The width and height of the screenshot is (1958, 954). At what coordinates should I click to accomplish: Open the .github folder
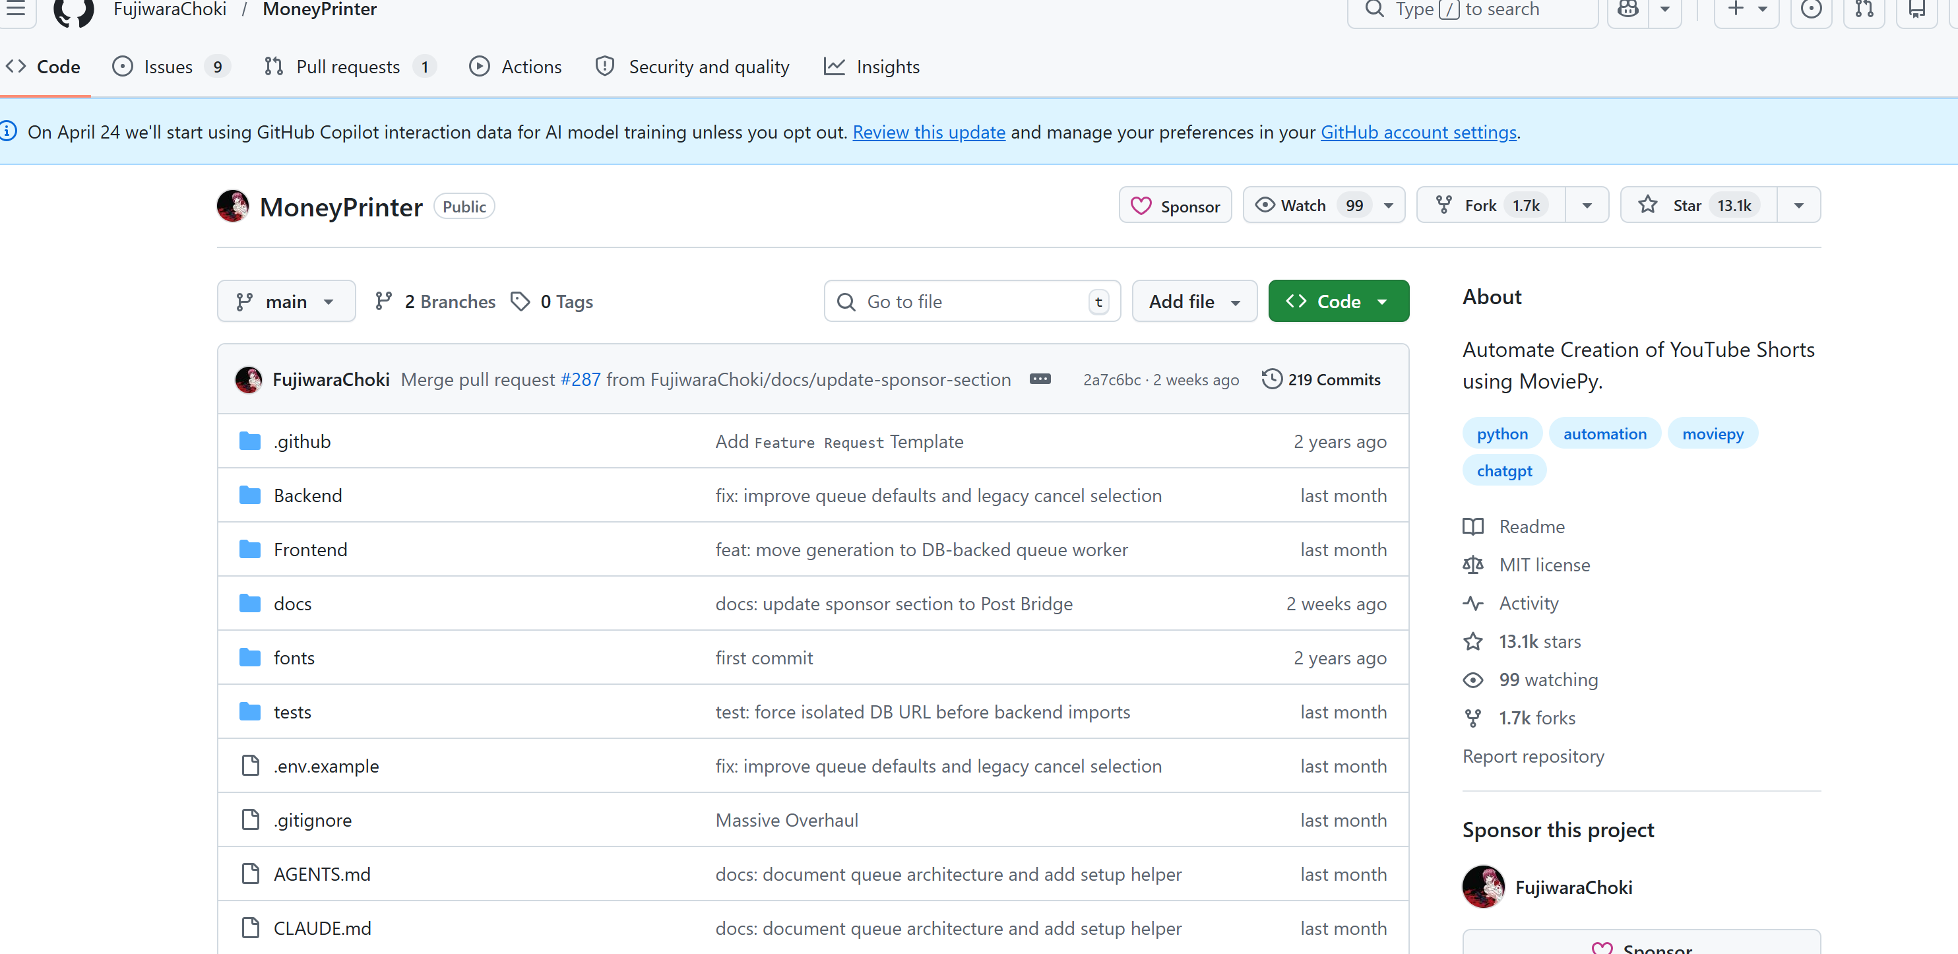pyautogui.click(x=301, y=441)
